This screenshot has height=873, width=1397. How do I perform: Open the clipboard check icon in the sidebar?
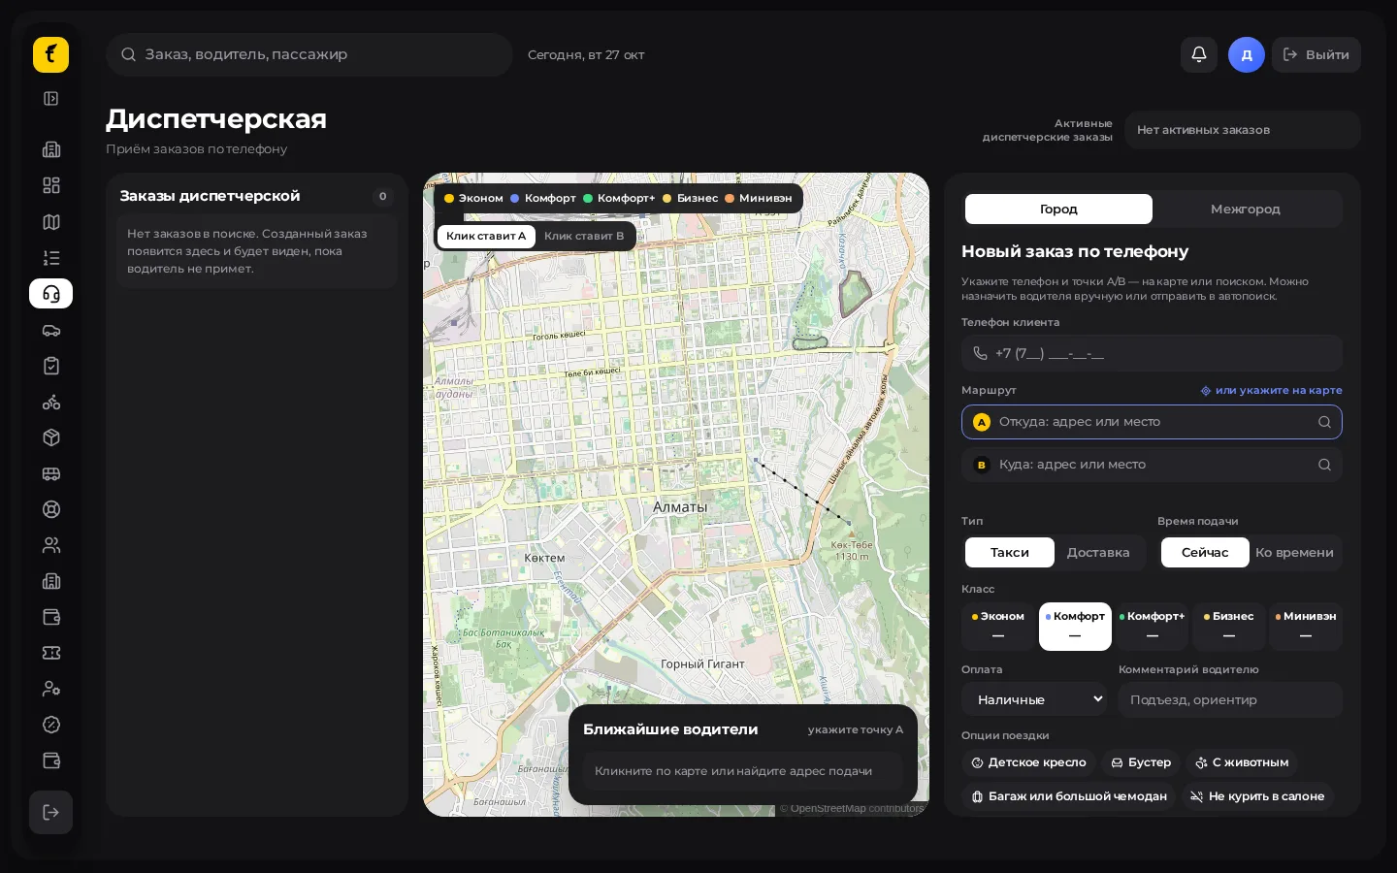click(51, 366)
